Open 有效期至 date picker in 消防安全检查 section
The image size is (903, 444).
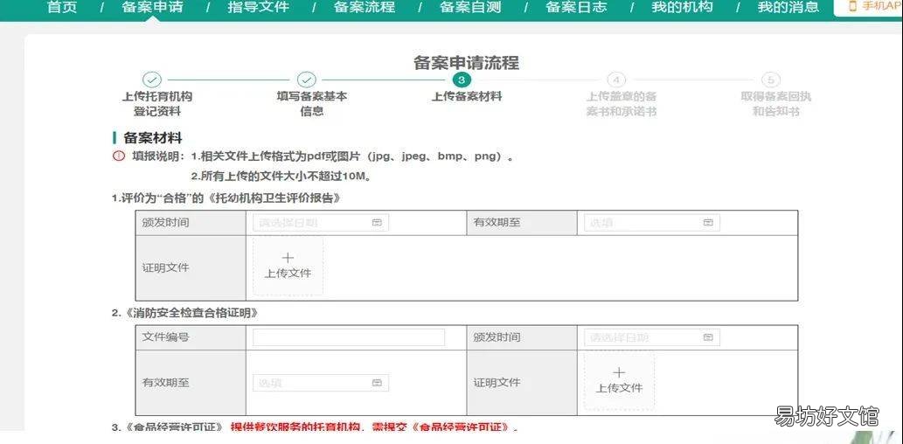tap(320, 383)
